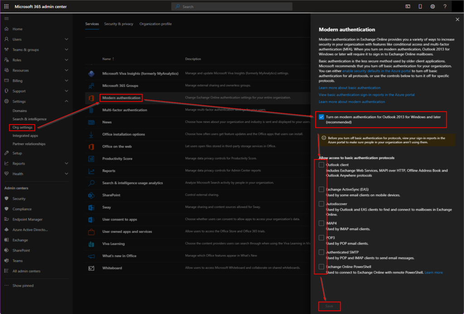Expand the Roles chevron
The width and height of the screenshot is (464, 314).
pyautogui.click(x=66, y=60)
